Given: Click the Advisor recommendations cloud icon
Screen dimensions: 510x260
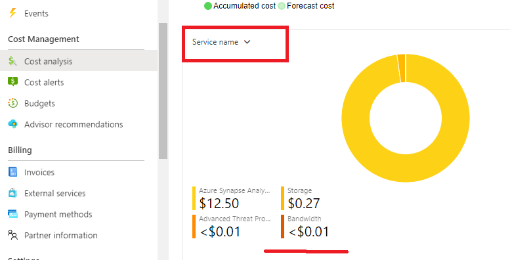Looking at the screenshot, I should pyautogui.click(x=12, y=124).
